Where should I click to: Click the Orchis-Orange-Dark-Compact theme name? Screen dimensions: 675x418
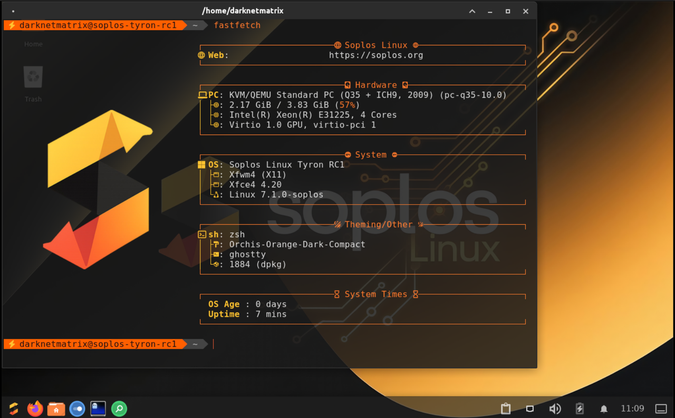click(297, 245)
